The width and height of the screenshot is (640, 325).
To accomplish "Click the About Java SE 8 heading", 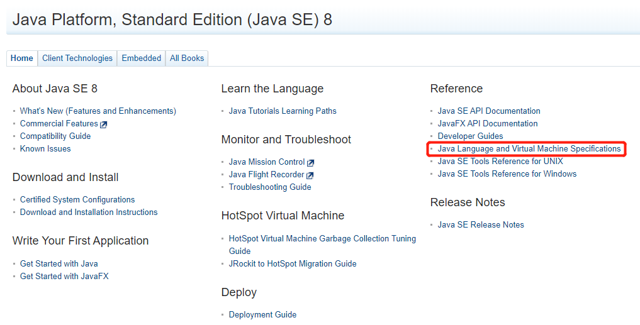I will [55, 89].
